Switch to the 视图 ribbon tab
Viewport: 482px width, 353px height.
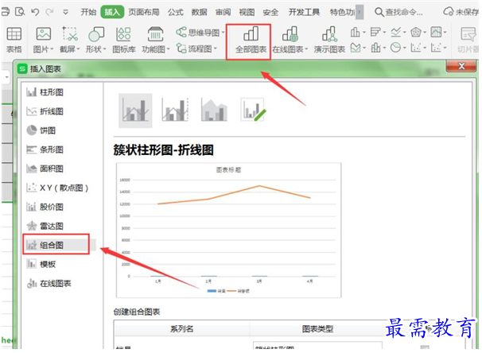tap(247, 12)
